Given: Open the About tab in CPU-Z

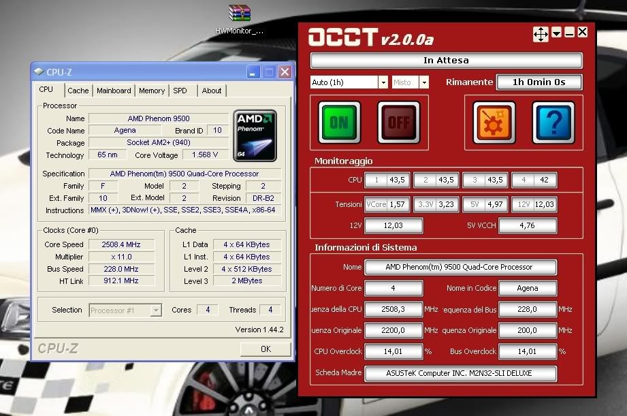Looking at the screenshot, I should pyautogui.click(x=212, y=91).
